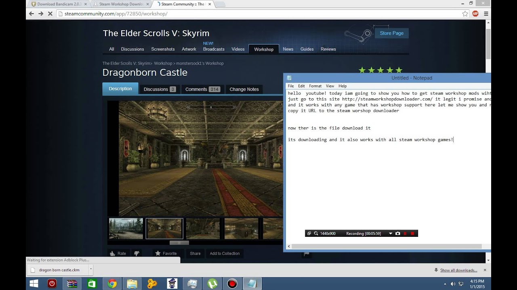Open Notepad's Help menu
Image resolution: width=517 pixels, height=290 pixels.
[343, 86]
